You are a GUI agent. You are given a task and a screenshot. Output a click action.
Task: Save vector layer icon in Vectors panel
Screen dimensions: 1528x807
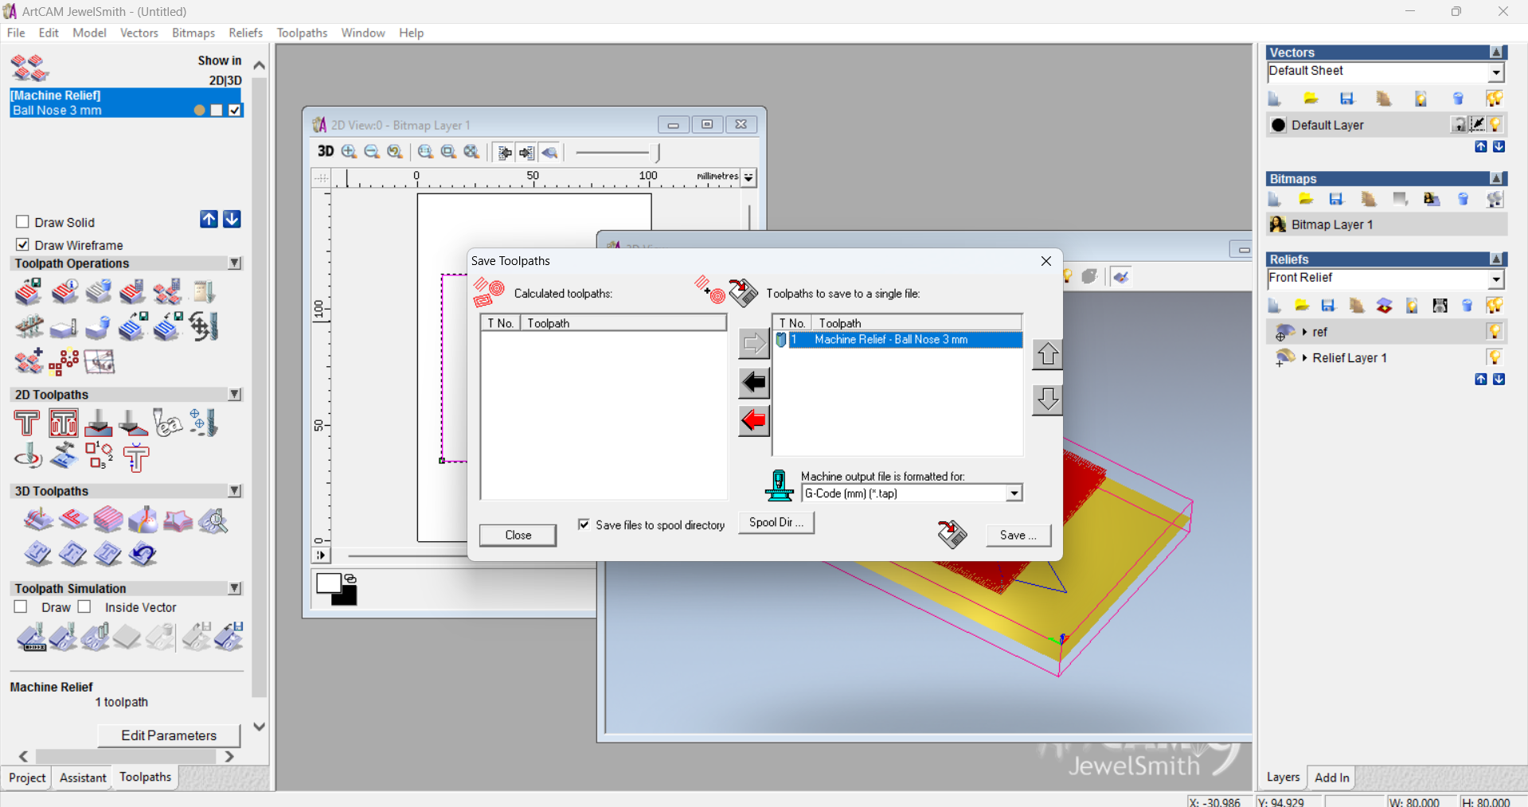coord(1347,99)
